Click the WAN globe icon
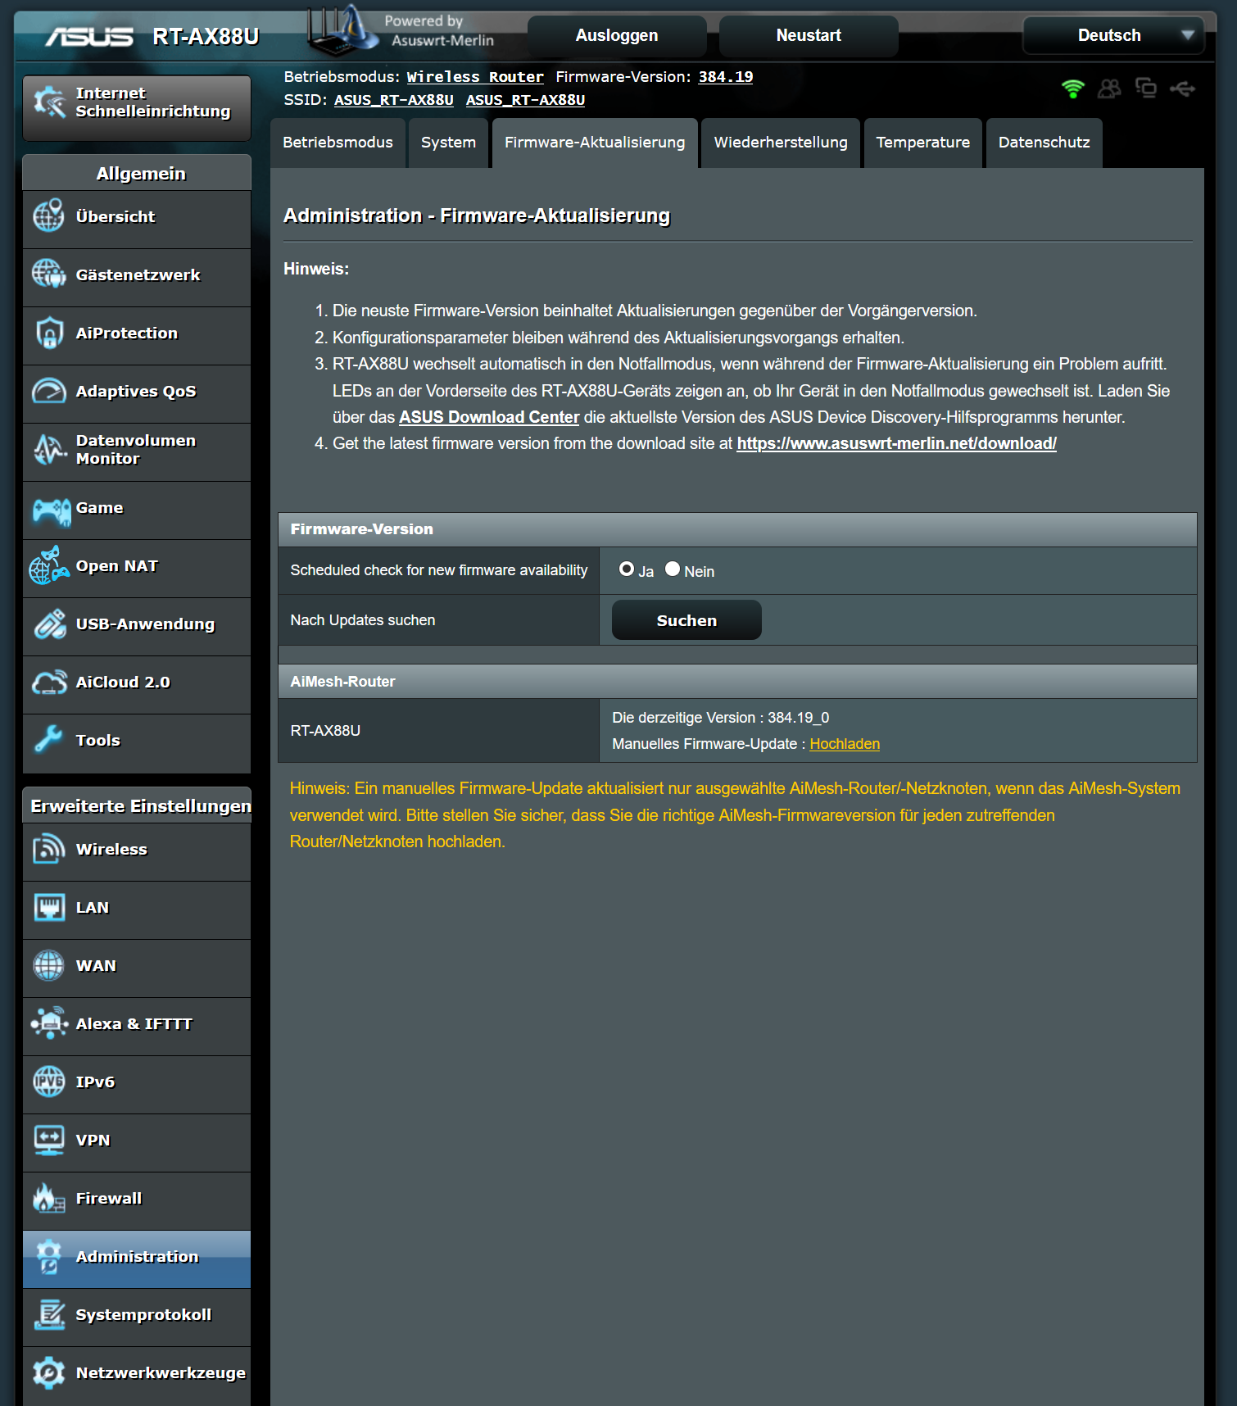The width and height of the screenshot is (1237, 1406). click(x=49, y=965)
